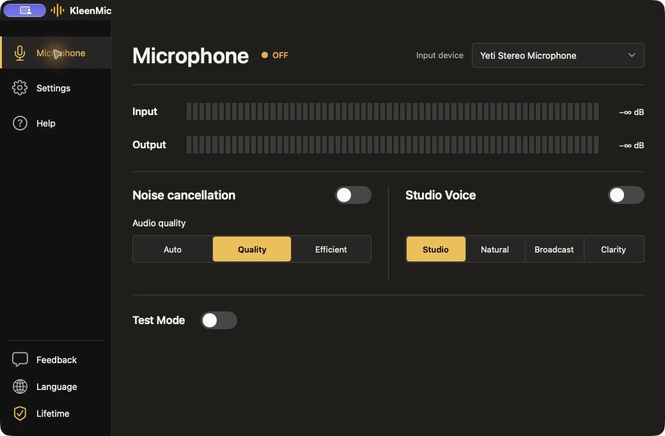This screenshot has height=436, width=665.
Task: Click the KleenMic app title text
Action: tap(90, 11)
